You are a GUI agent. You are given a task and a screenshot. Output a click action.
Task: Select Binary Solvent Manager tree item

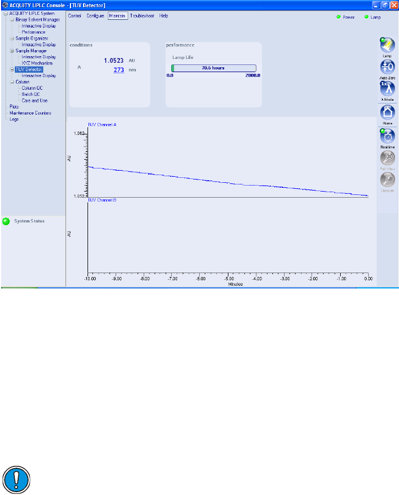[x=37, y=20]
